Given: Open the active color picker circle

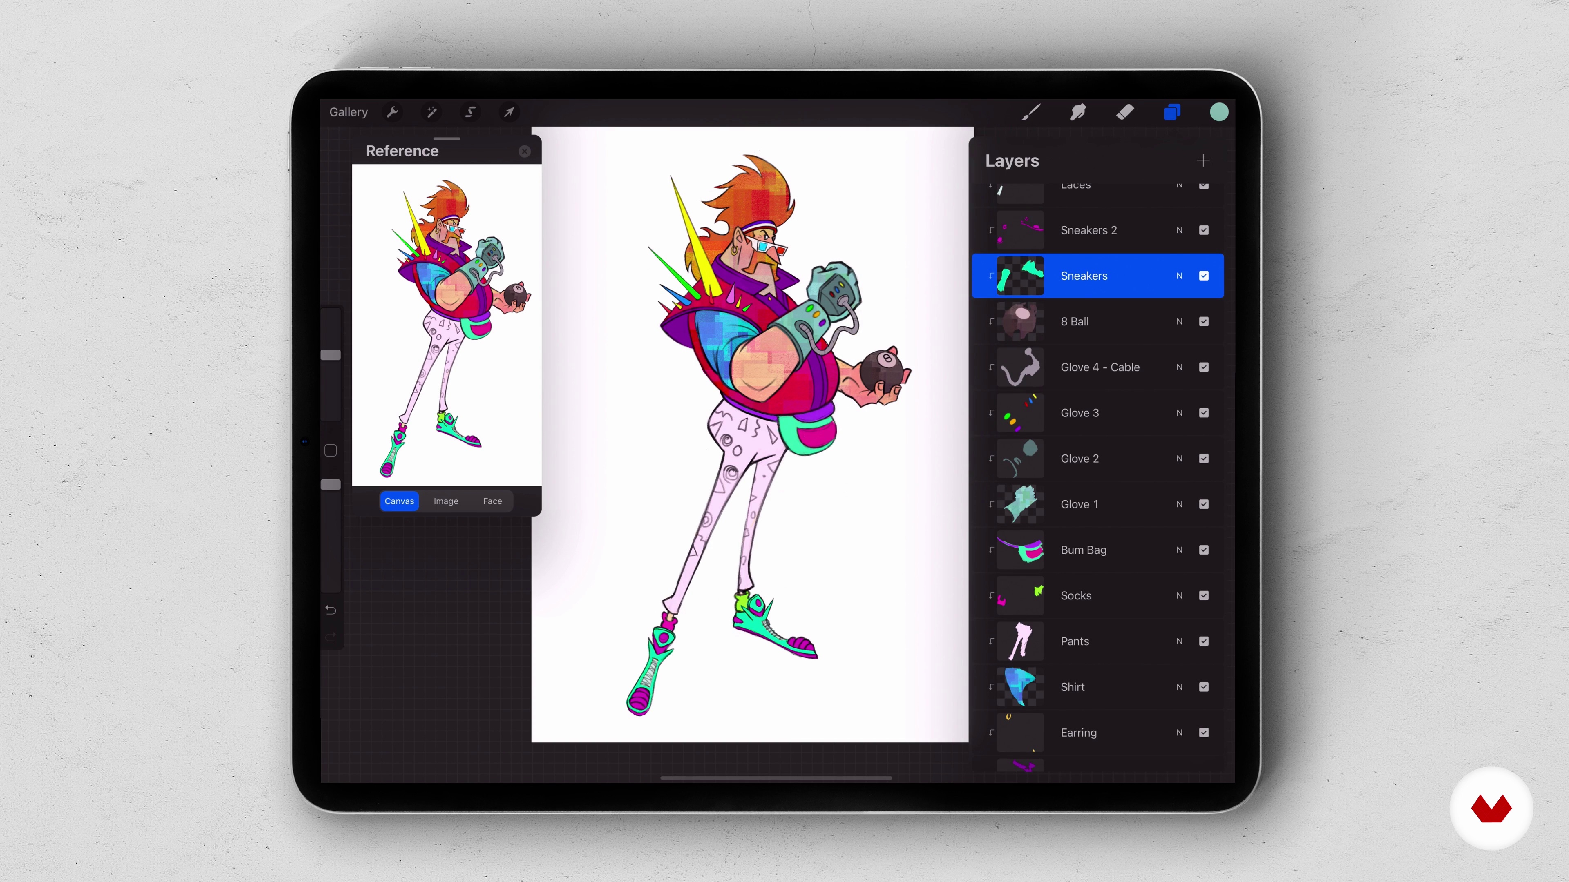Looking at the screenshot, I should pos(1219,112).
